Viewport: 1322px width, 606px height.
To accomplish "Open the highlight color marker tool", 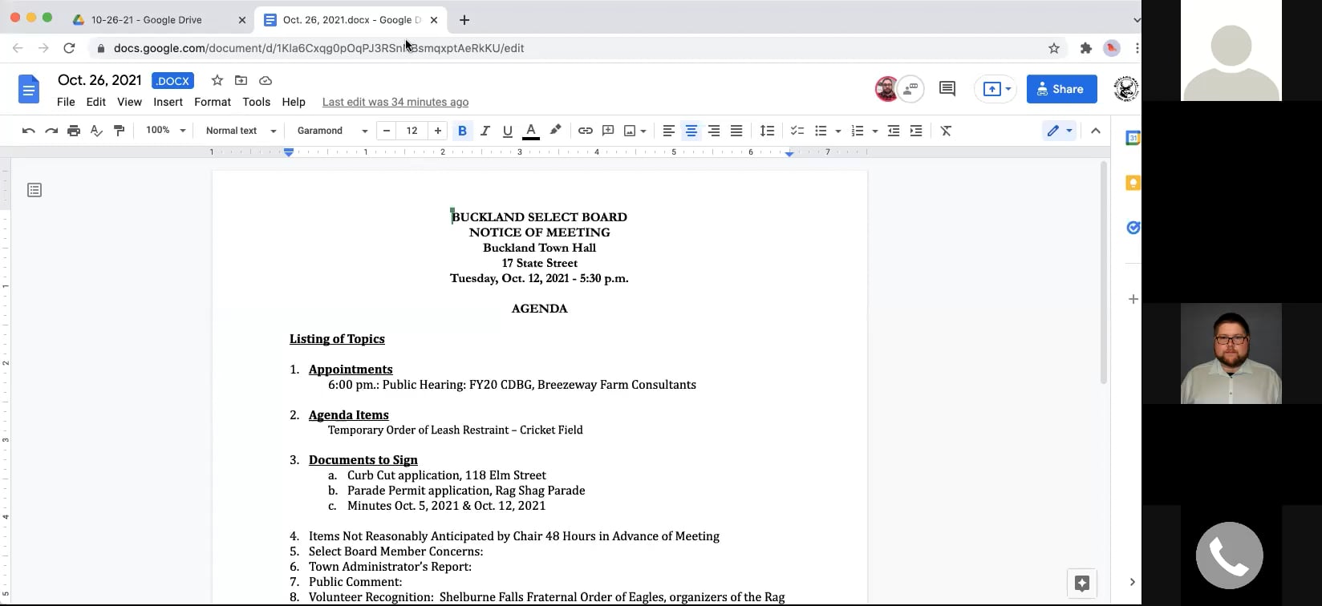I will 555,130.
